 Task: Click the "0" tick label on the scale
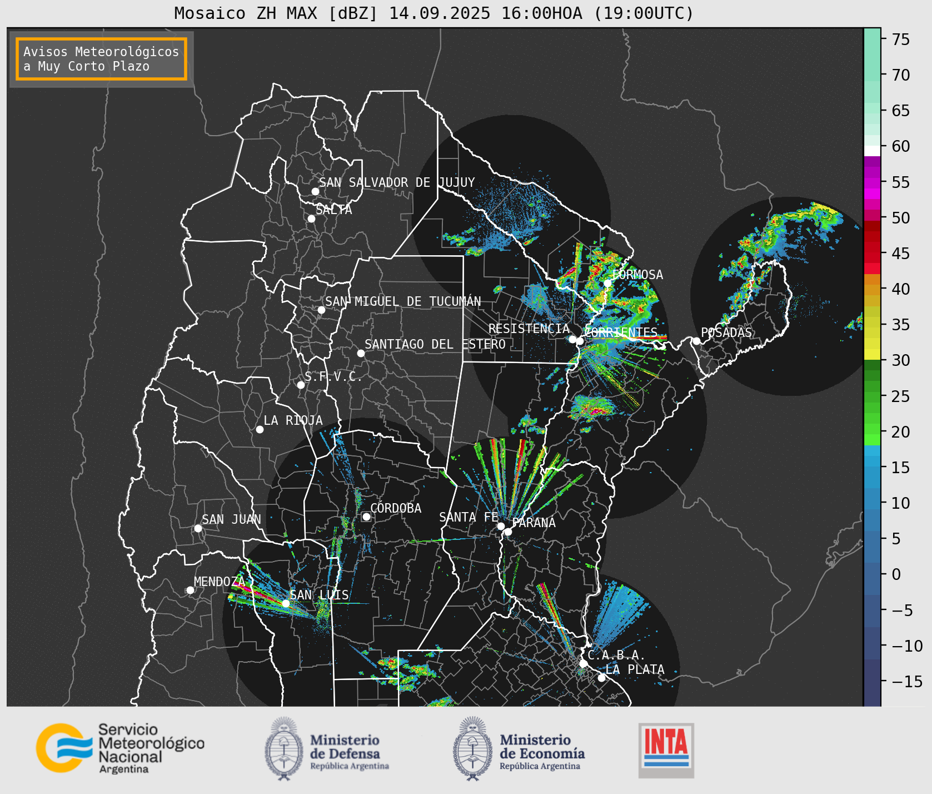896,574
